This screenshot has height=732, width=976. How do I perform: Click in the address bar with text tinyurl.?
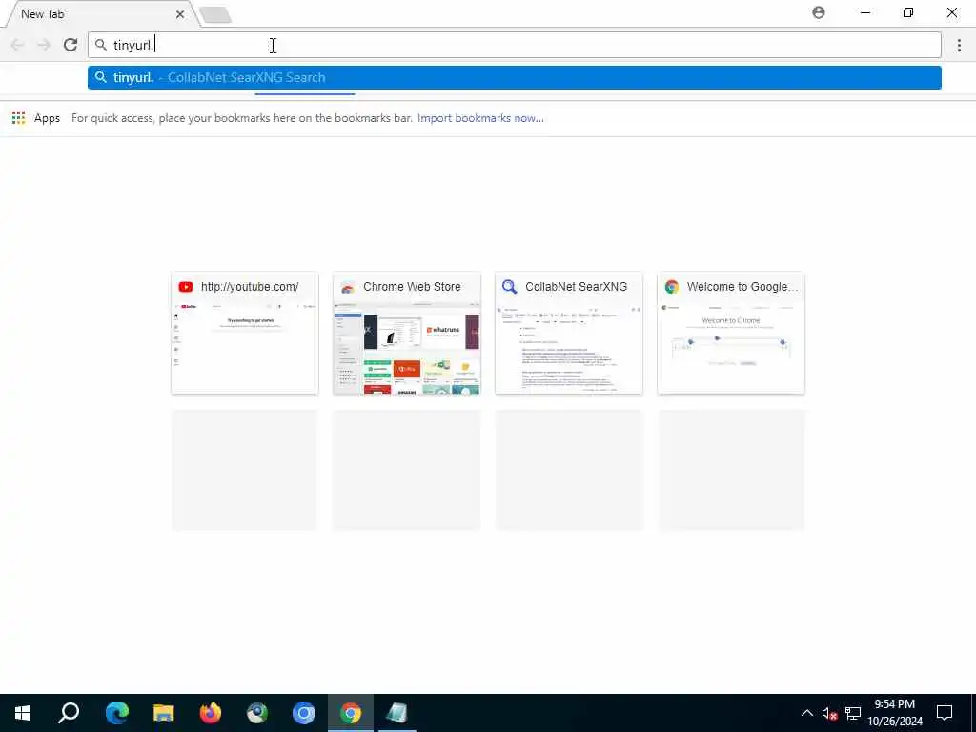pyautogui.click(x=514, y=45)
